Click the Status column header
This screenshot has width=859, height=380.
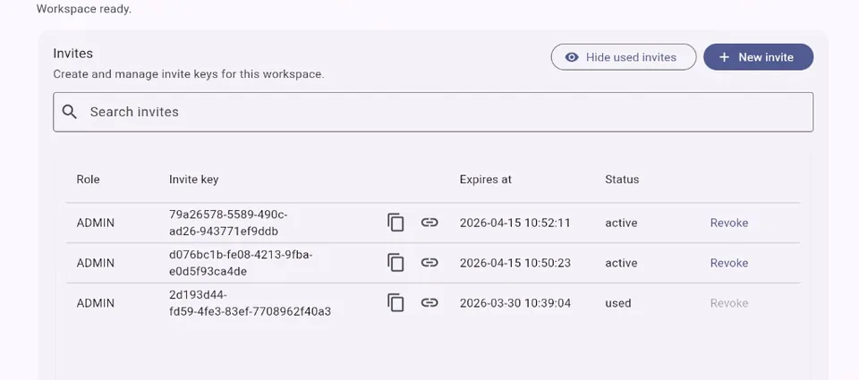[622, 179]
